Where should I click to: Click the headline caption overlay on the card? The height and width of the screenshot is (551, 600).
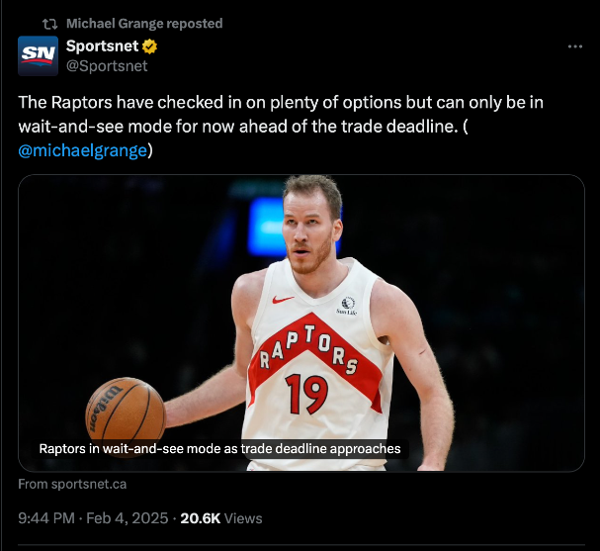[x=219, y=448]
